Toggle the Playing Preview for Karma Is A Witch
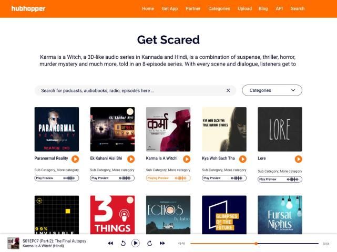Viewport: 337px width, 252px height. pyautogui.click(x=168, y=178)
